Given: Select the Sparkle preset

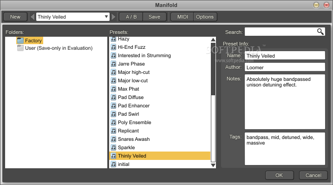Looking at the screenshot, I should coord(160,147).
